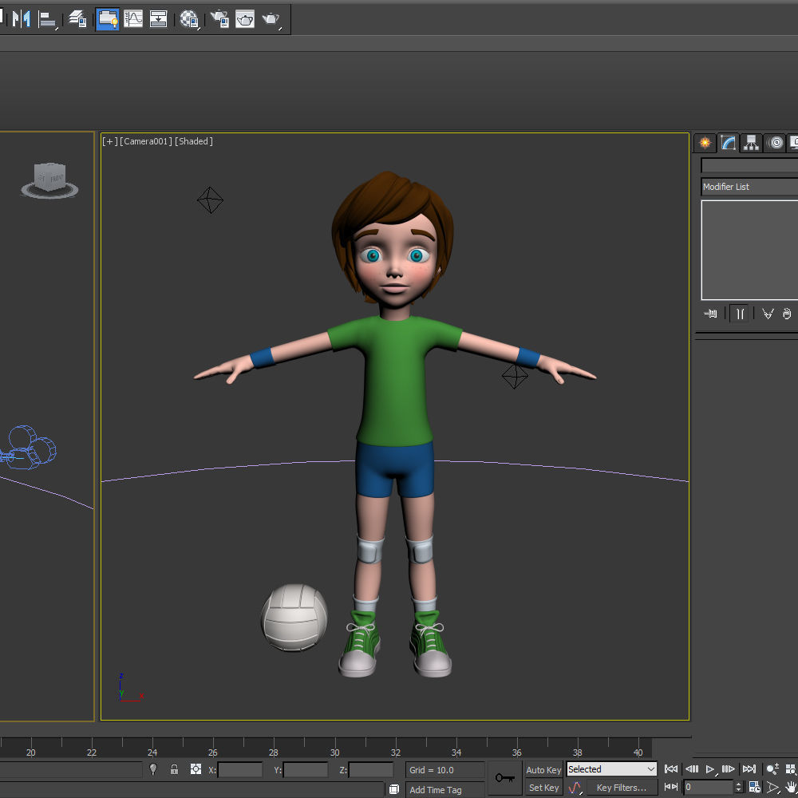The image size is (798, 798).
Task: Open Time Configuration dialog
Action: click(755, 788)
